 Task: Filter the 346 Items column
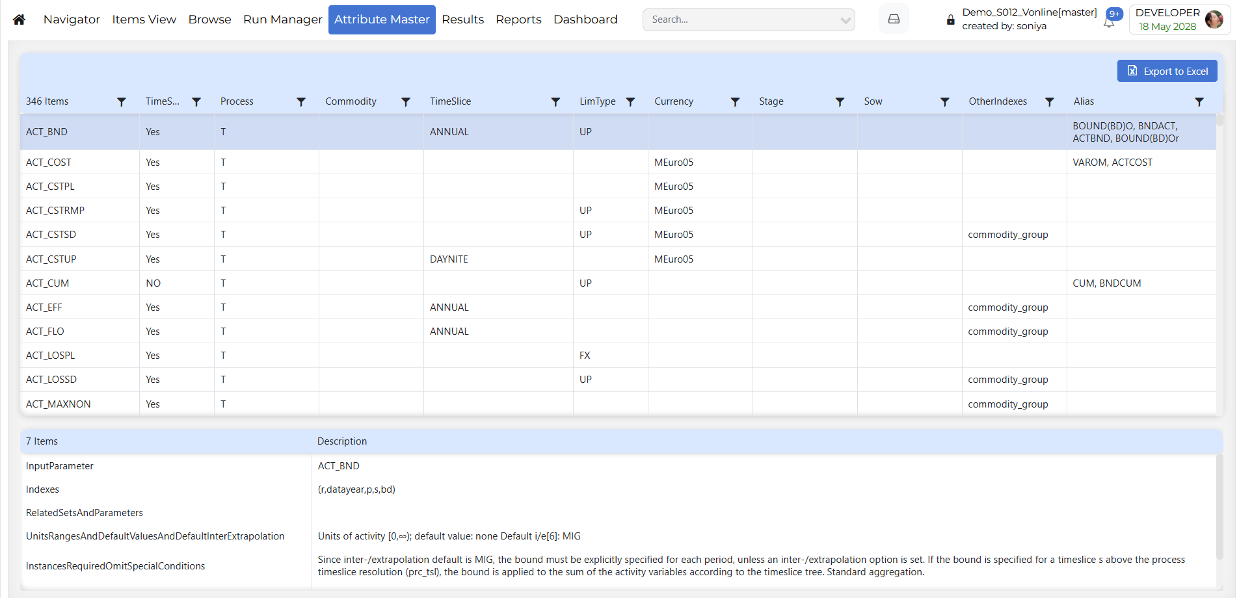(x=122, y=102)
